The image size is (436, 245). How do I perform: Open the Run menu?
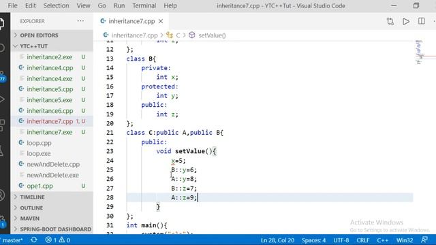[119, 5]
